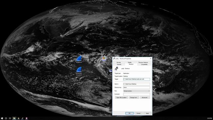Screen dimensions: 213x120
Task: Switch to the Previous Versions tab
Action: [143, 62]
